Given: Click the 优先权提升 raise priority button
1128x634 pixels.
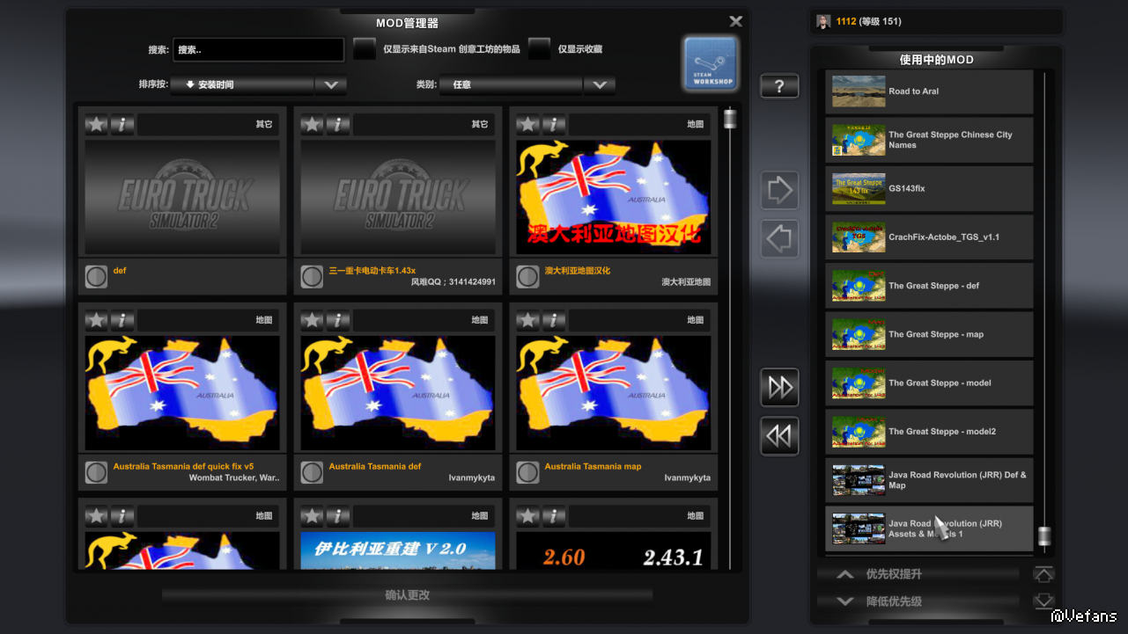Looking at the screenshot, I should (916, 574).
